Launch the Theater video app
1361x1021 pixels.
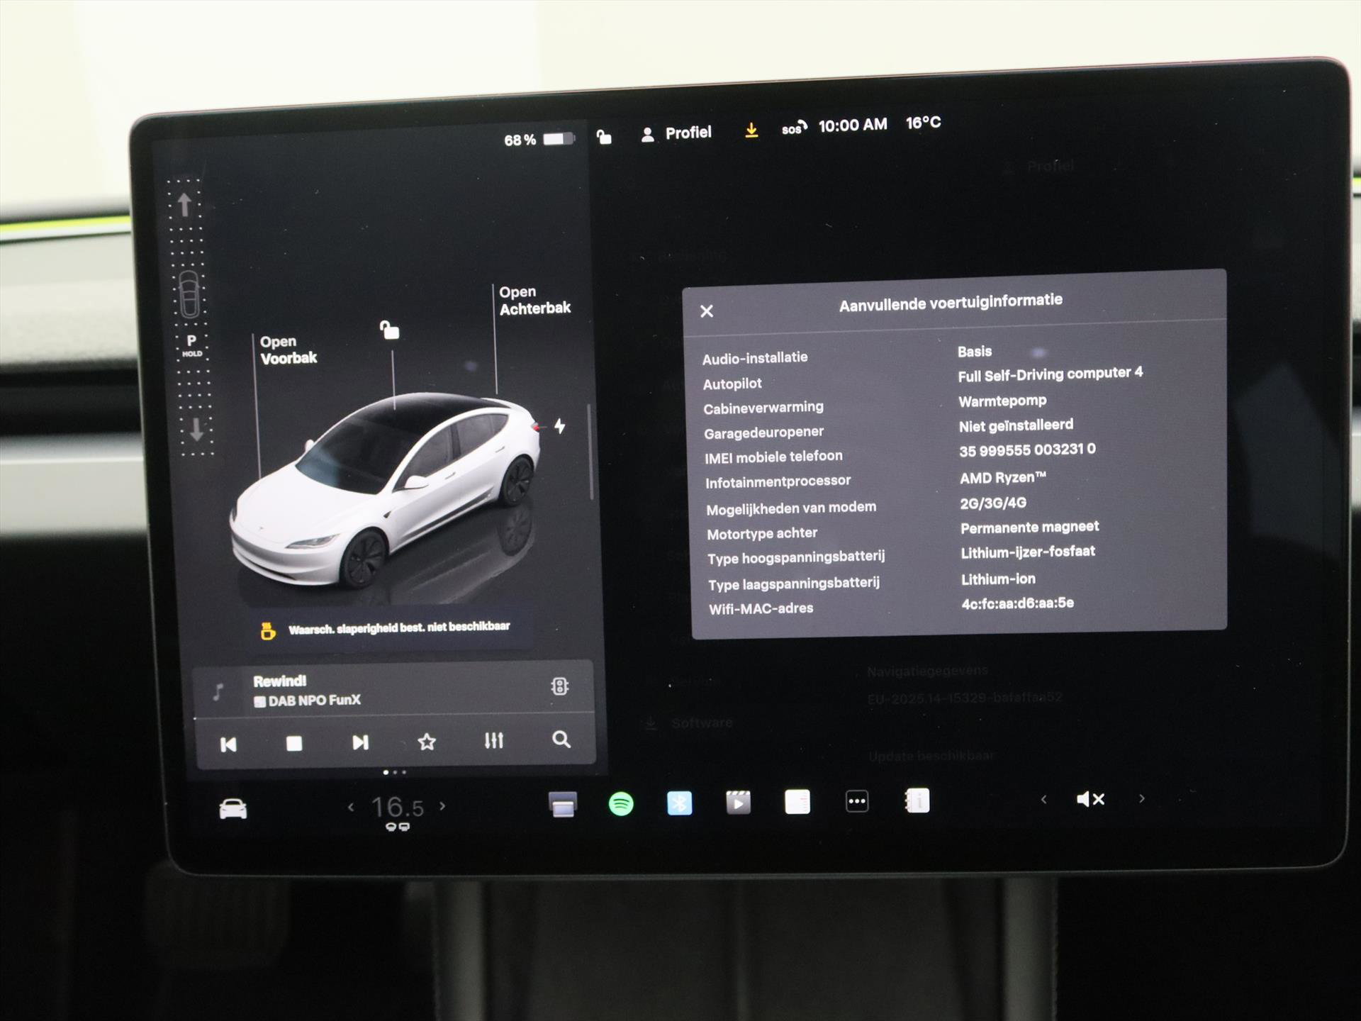pos(739,803)
